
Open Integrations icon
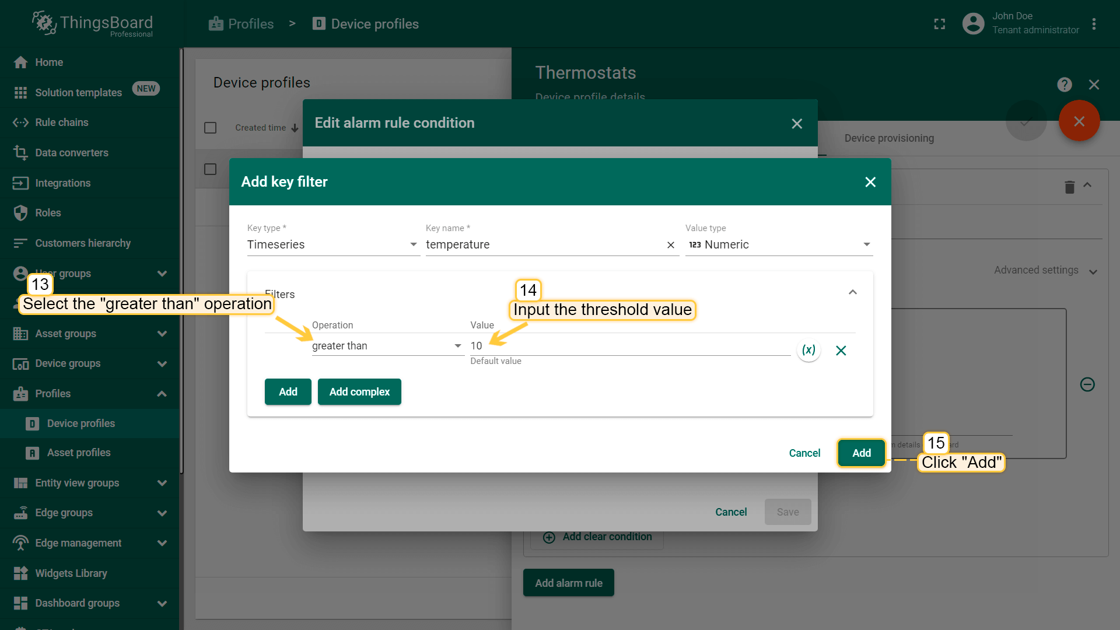pos(21,183)
